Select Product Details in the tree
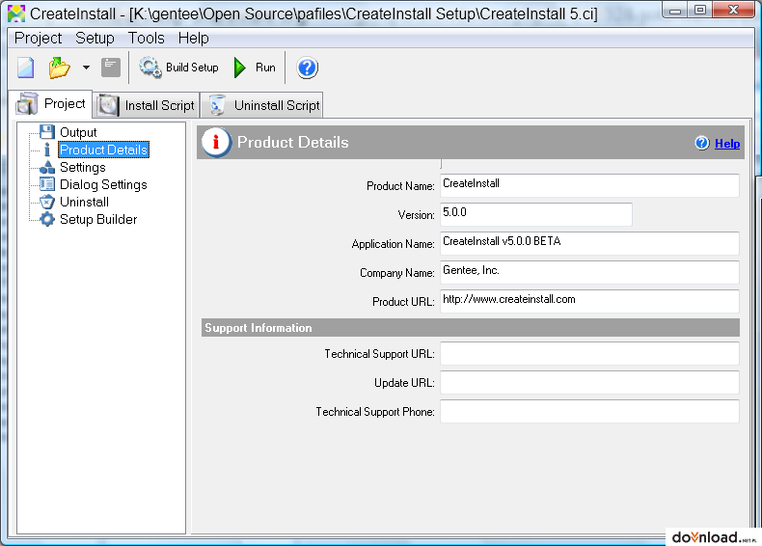 point(103,150)
